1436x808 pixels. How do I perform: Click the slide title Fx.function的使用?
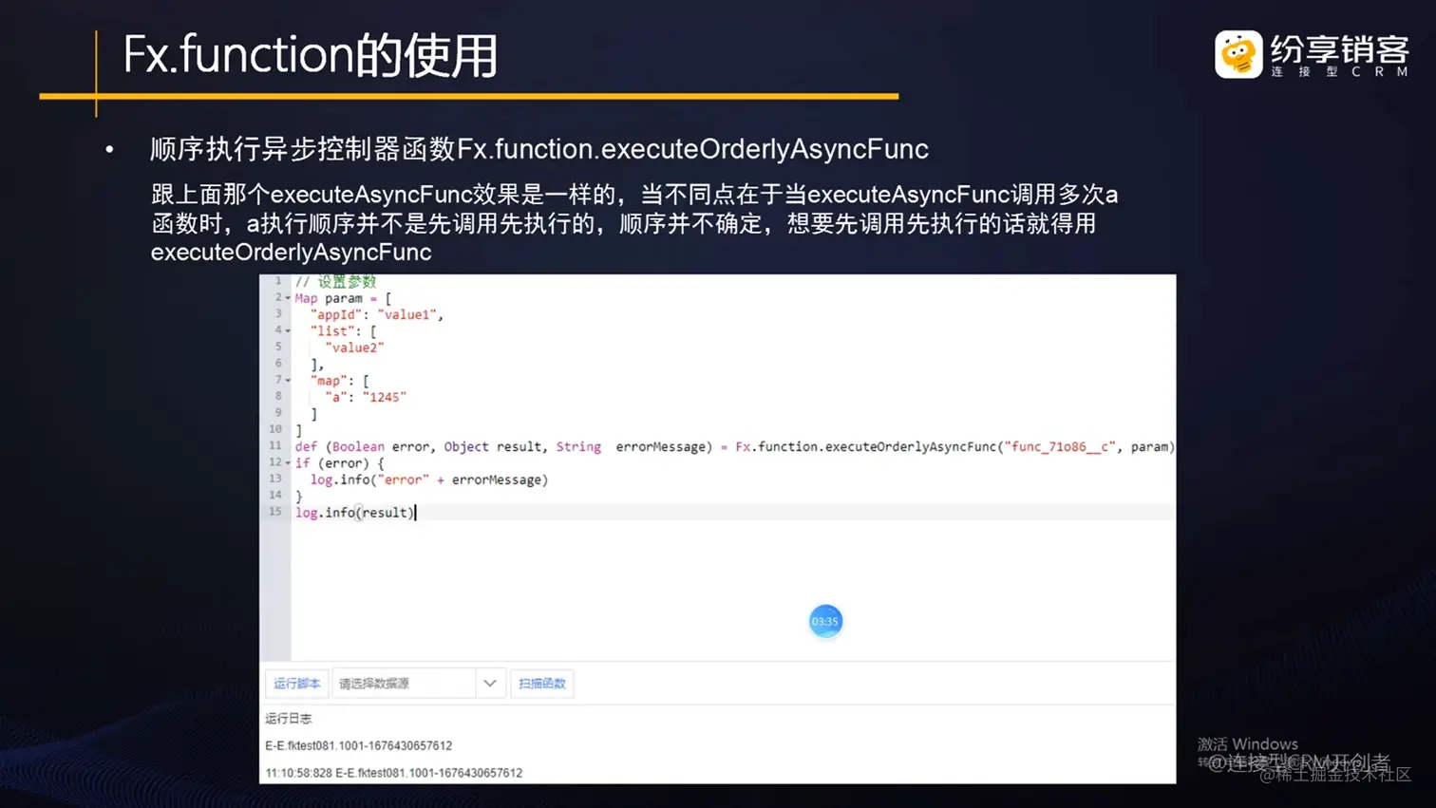click(x=311, y=55)
